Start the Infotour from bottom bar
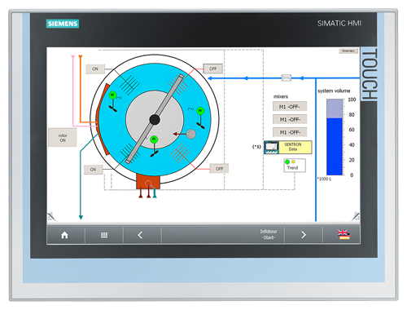Screen dimensions: 407x310 pyautogui.click(x=269, y=234)
